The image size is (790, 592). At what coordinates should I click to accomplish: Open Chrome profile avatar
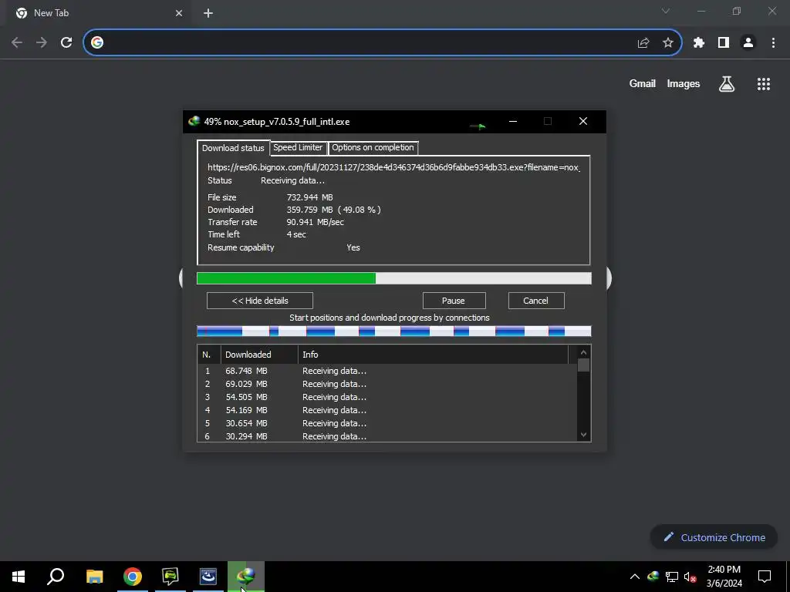(x=748, y=43)
